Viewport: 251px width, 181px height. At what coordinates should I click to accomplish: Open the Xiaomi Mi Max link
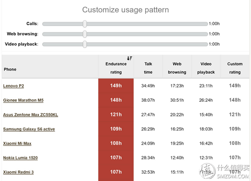[x=17, y=143]
